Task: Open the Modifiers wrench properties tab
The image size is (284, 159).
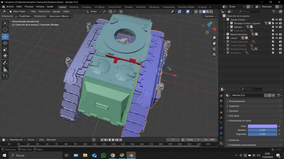Action: point(222,117)
